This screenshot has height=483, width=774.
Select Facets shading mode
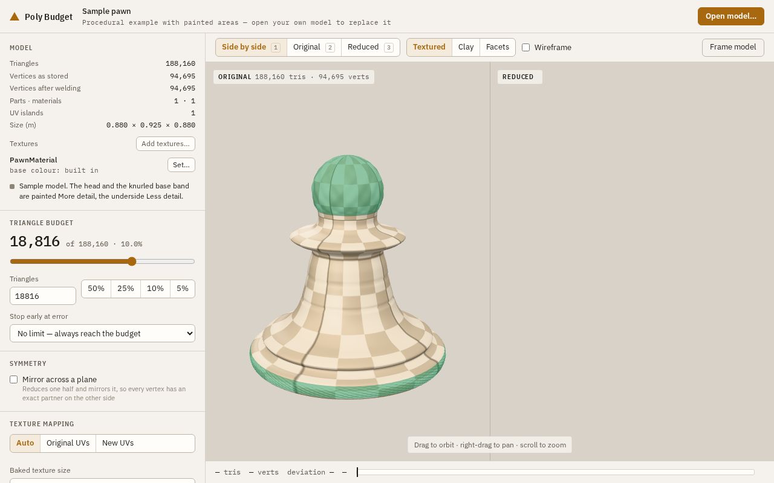coord(498,47)
